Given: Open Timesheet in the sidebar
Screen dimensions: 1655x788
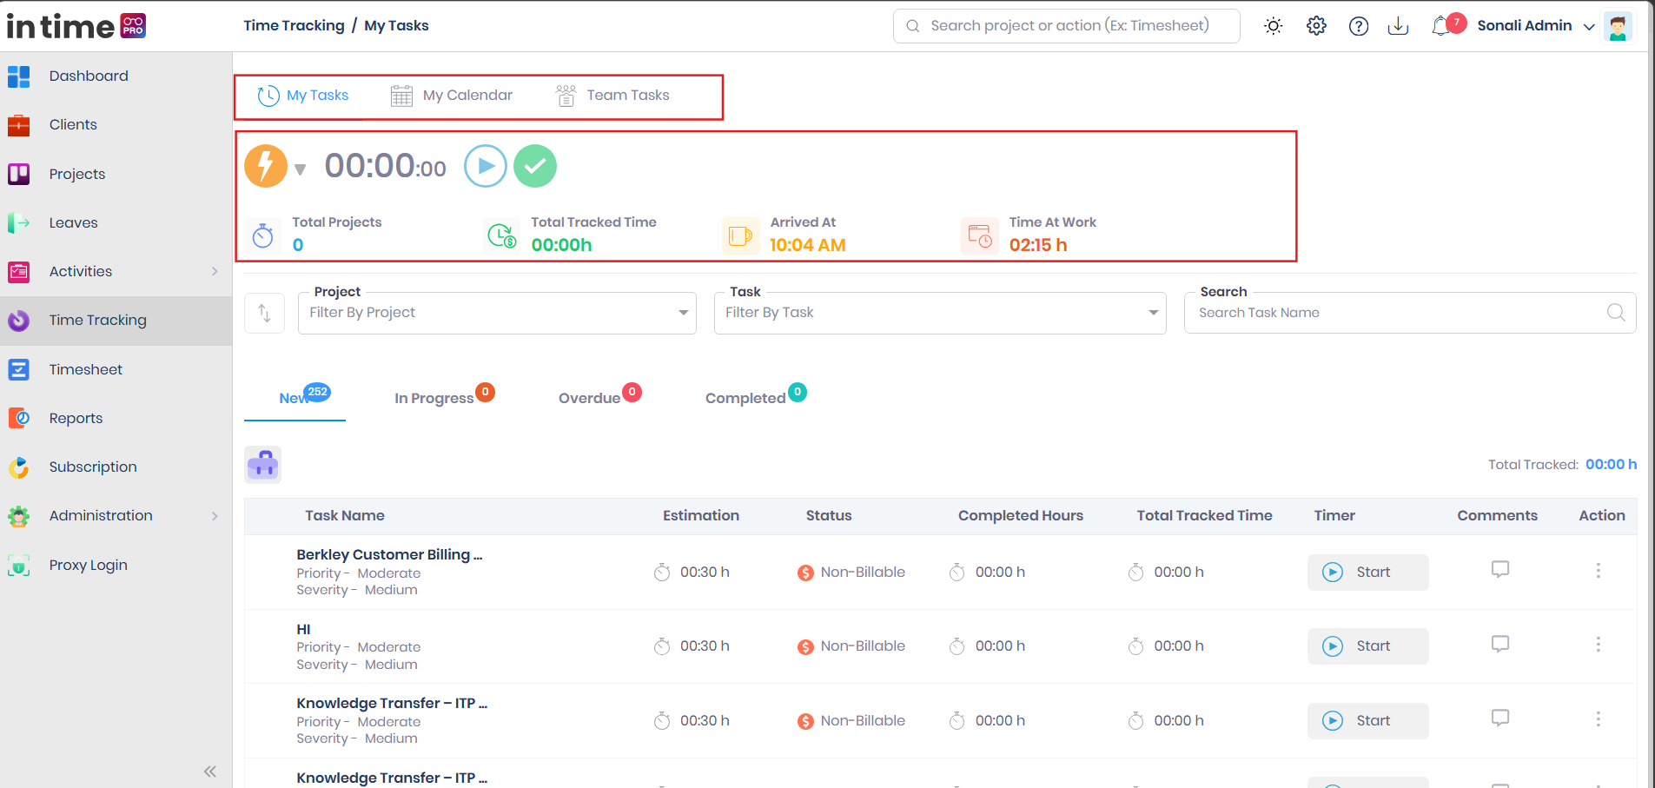Looking at the screenshot, I should tap(85, 370).
